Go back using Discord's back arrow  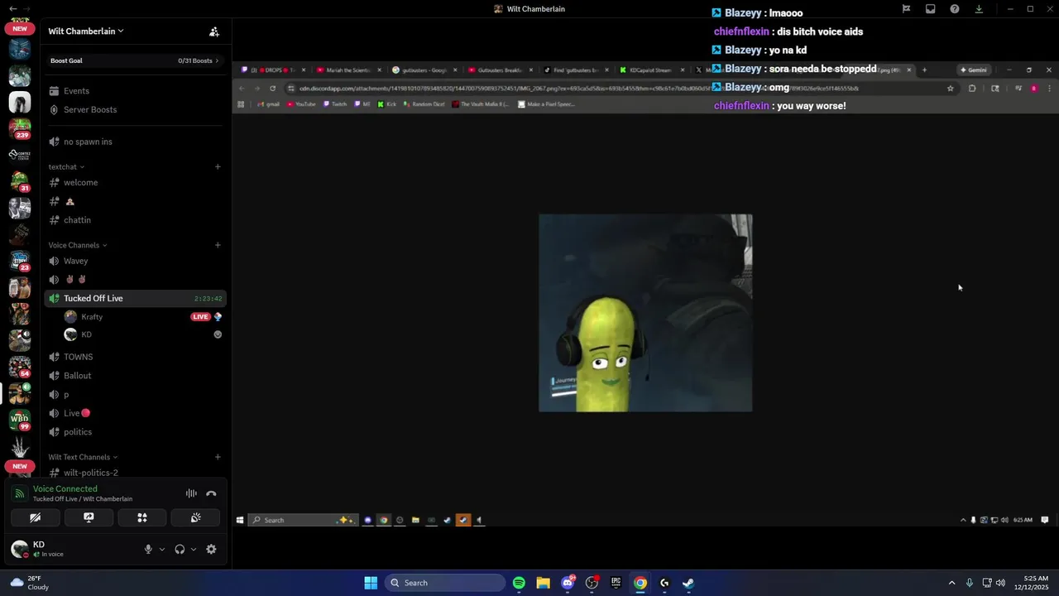pyautogui.click(x=12, y=8)
